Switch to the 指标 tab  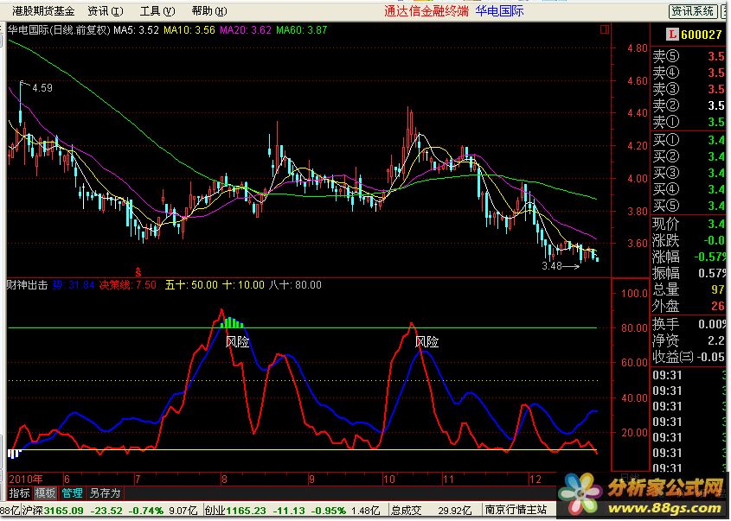pyautogui.click(x=20, y=493)
